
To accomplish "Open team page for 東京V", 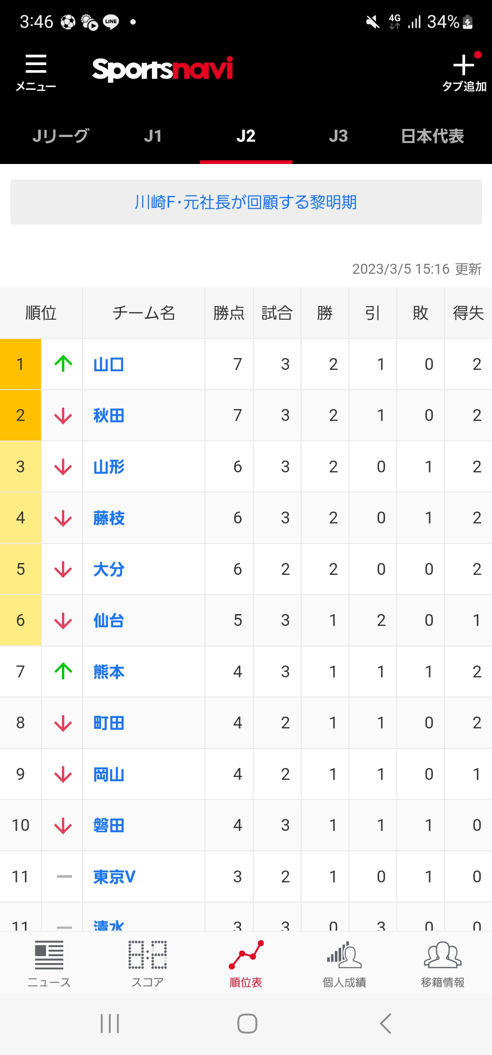I will (x=114, y=877).
